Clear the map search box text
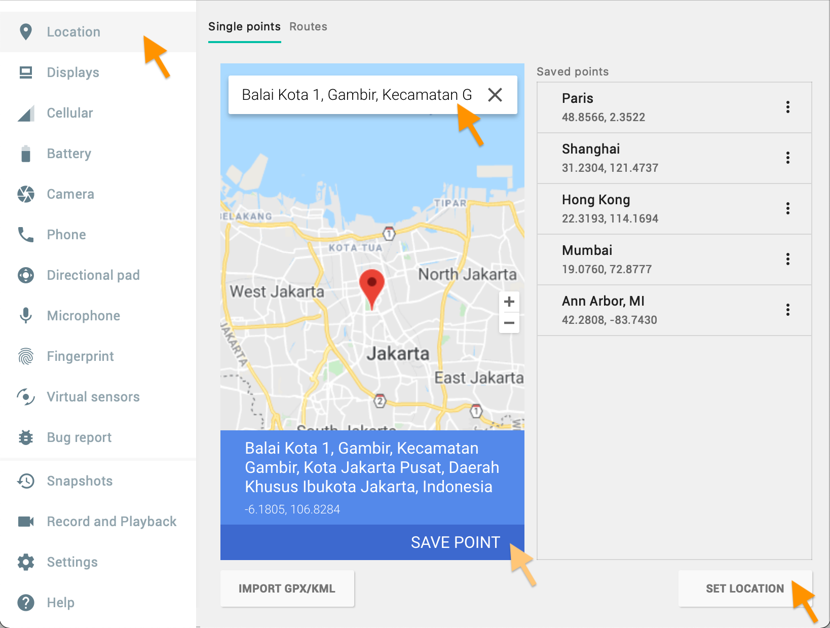Image resolution: width=830 pixels, height=628 pixels. [x=495, y=95]
